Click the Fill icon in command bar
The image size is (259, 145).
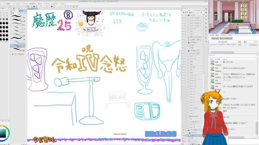coord(51,6)
